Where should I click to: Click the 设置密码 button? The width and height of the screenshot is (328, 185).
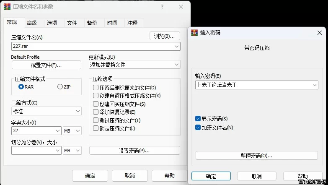click(x=134, y=151)
